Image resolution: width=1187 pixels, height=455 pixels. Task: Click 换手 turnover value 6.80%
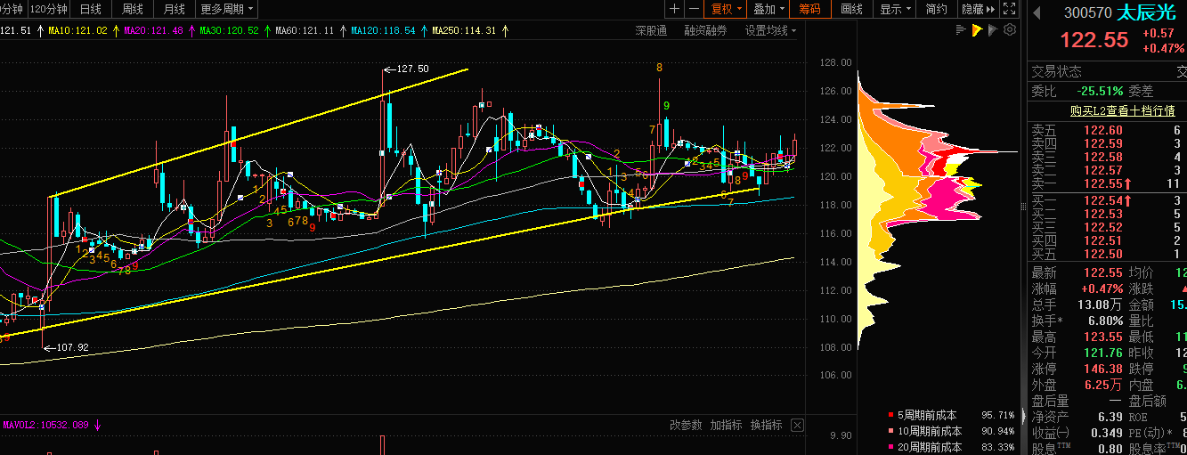tap(1105, 321)
